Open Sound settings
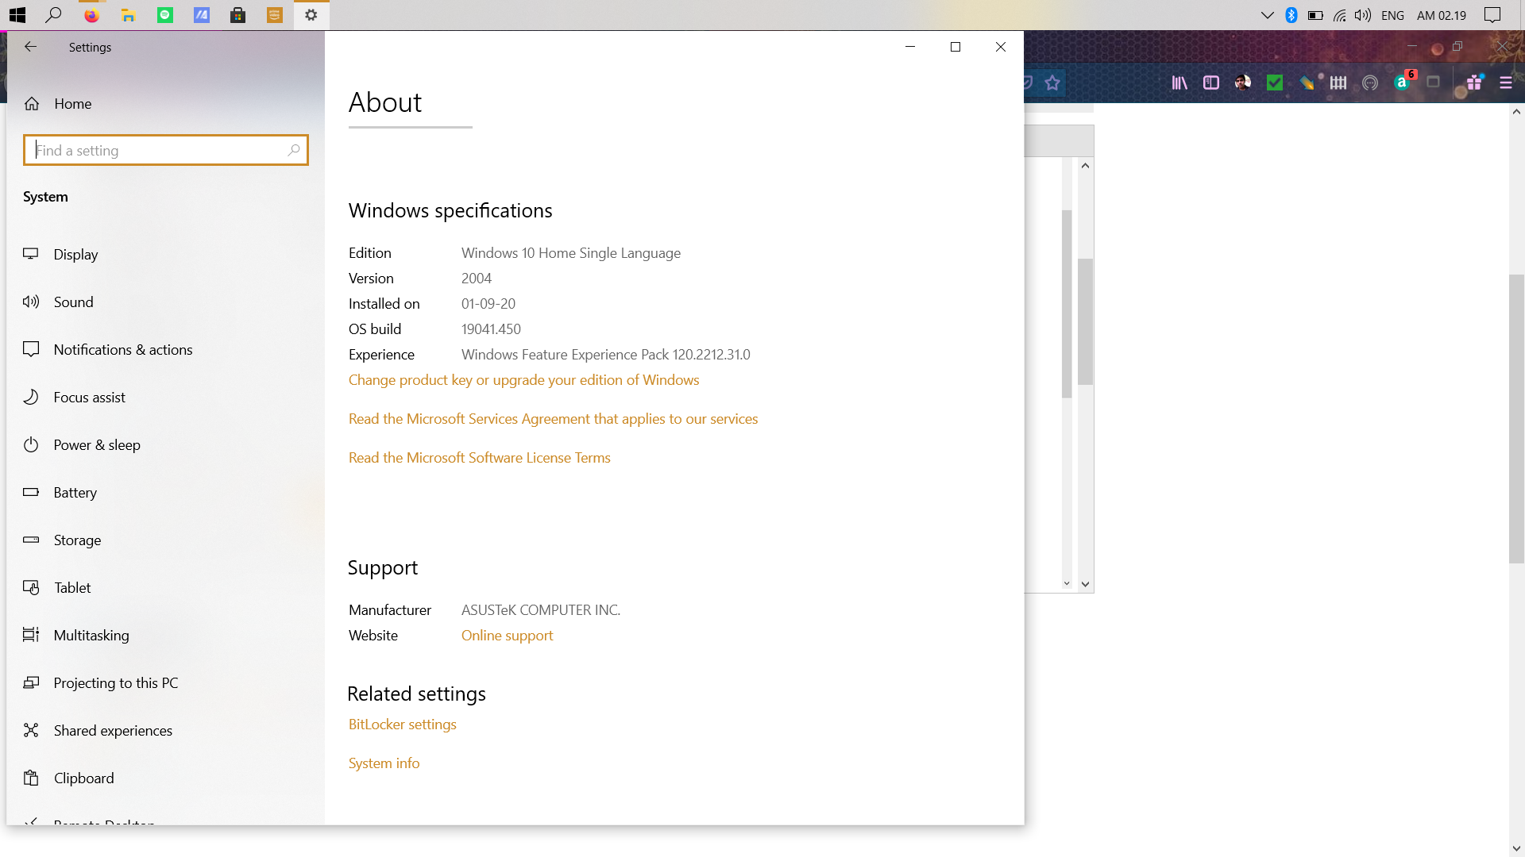Image resolution: width=1525 pixels, height=857 pixels. (73, 302)
